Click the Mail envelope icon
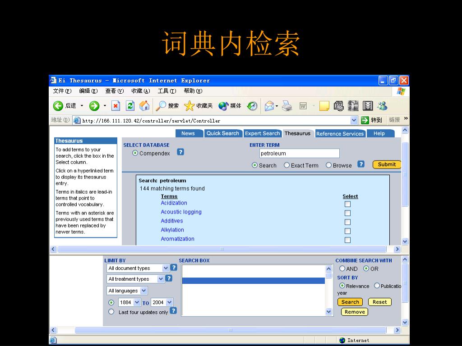The image size is (462, 346). [269, 106]
